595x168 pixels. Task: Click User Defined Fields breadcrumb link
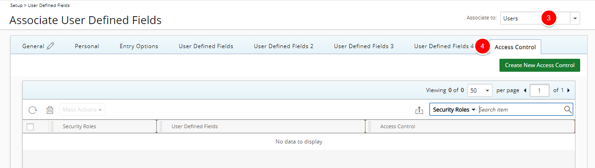tap(49, 5)
